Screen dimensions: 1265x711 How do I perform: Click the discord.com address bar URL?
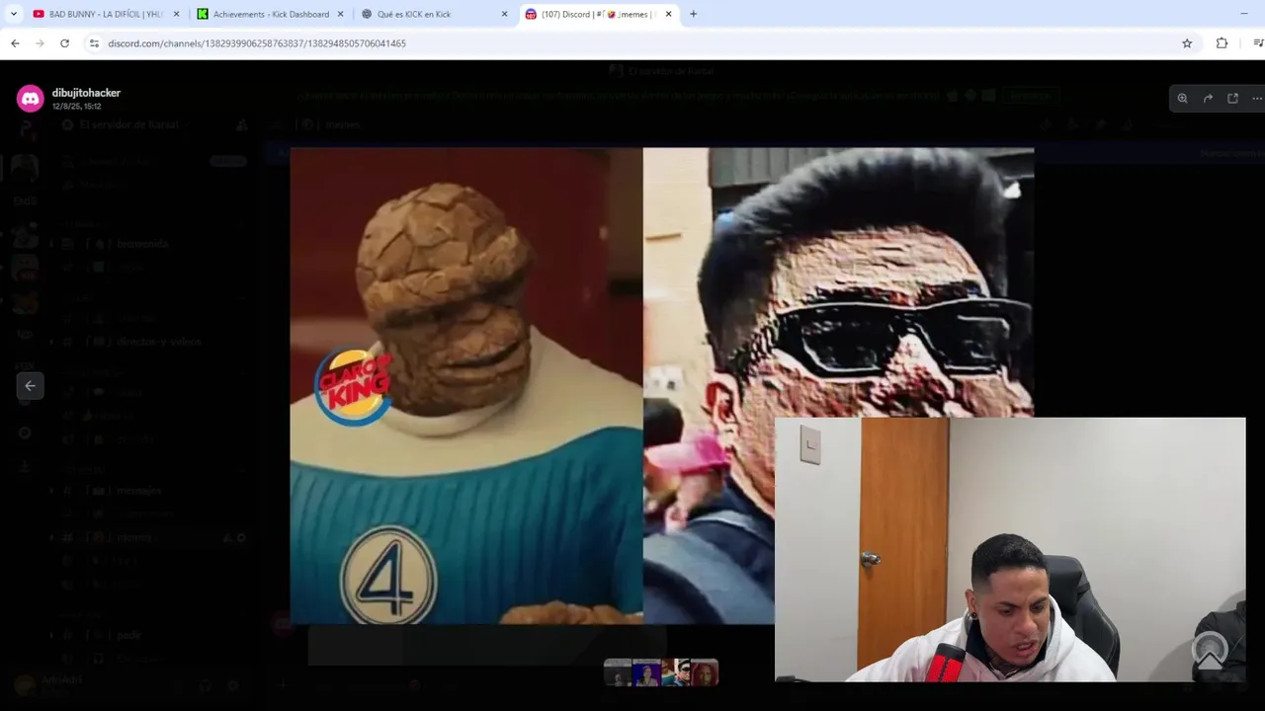(x=257, y=43)
